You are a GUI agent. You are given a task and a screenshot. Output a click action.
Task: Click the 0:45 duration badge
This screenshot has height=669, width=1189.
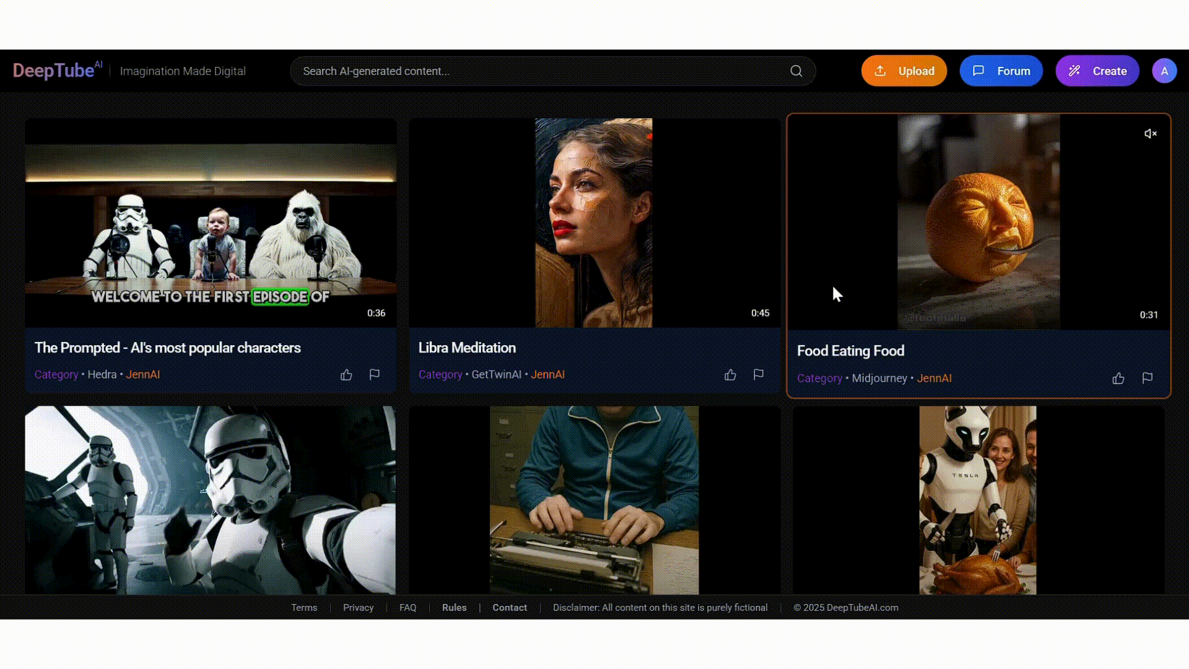click(760, 313)
